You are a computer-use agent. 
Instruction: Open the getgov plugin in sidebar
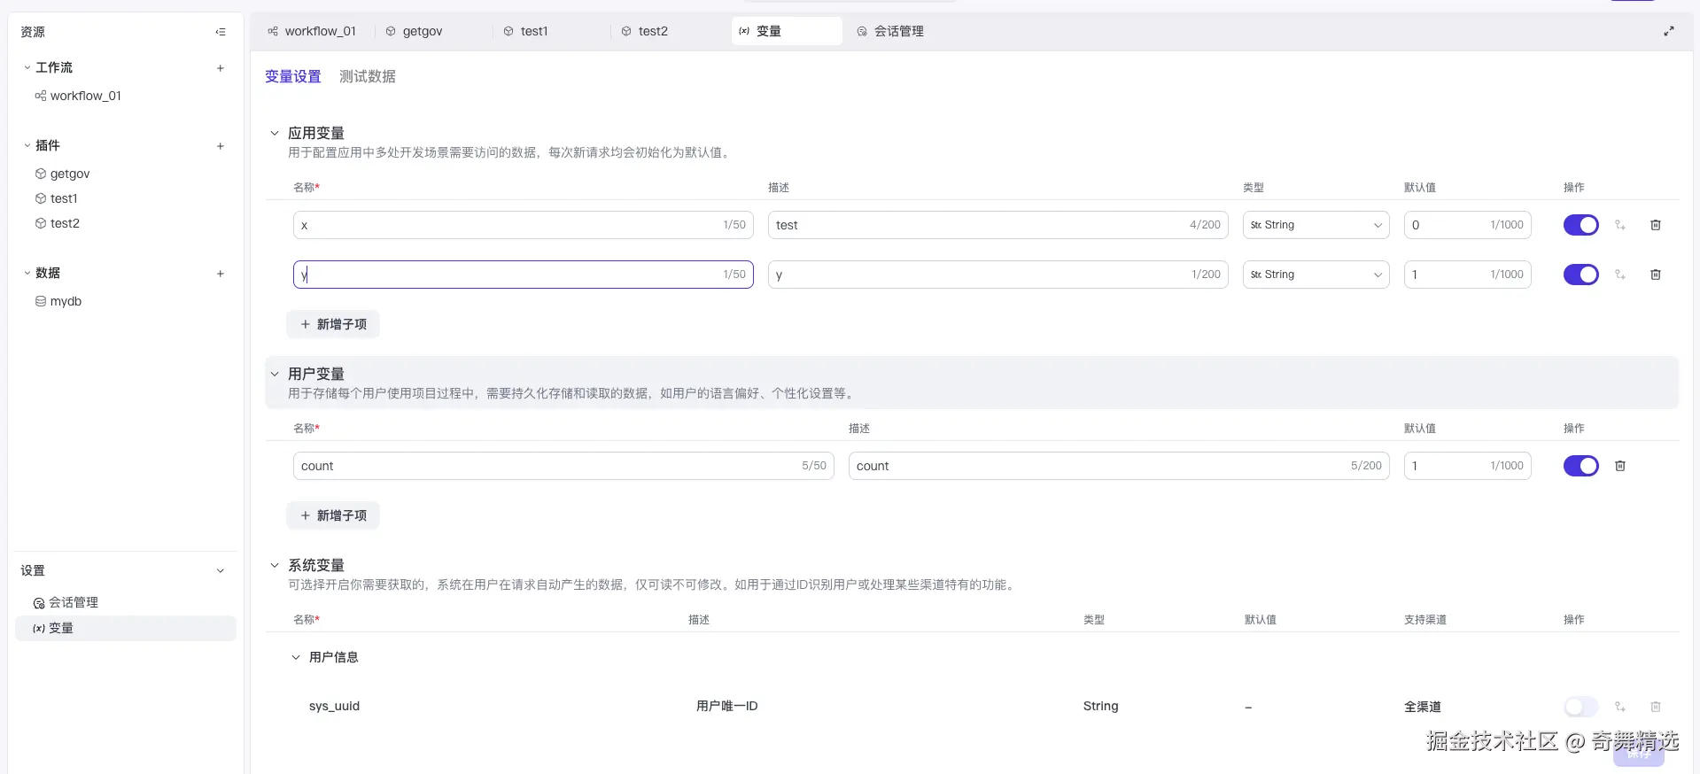coord(69,174)
